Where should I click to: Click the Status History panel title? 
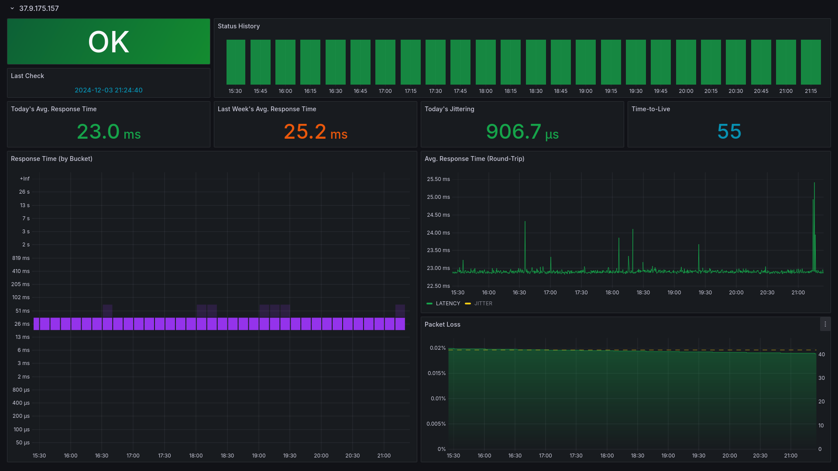pos(239,26)
